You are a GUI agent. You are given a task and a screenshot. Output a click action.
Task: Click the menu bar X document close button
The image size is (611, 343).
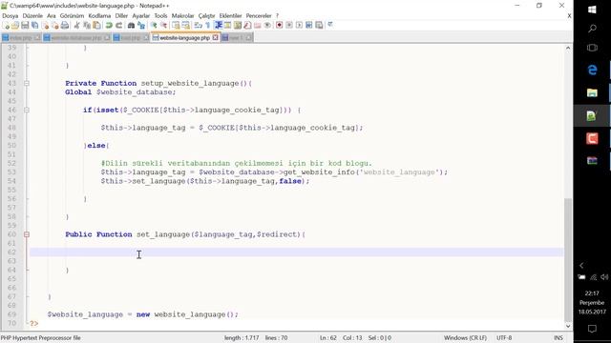pyautogui.click(x=569, y=16)
